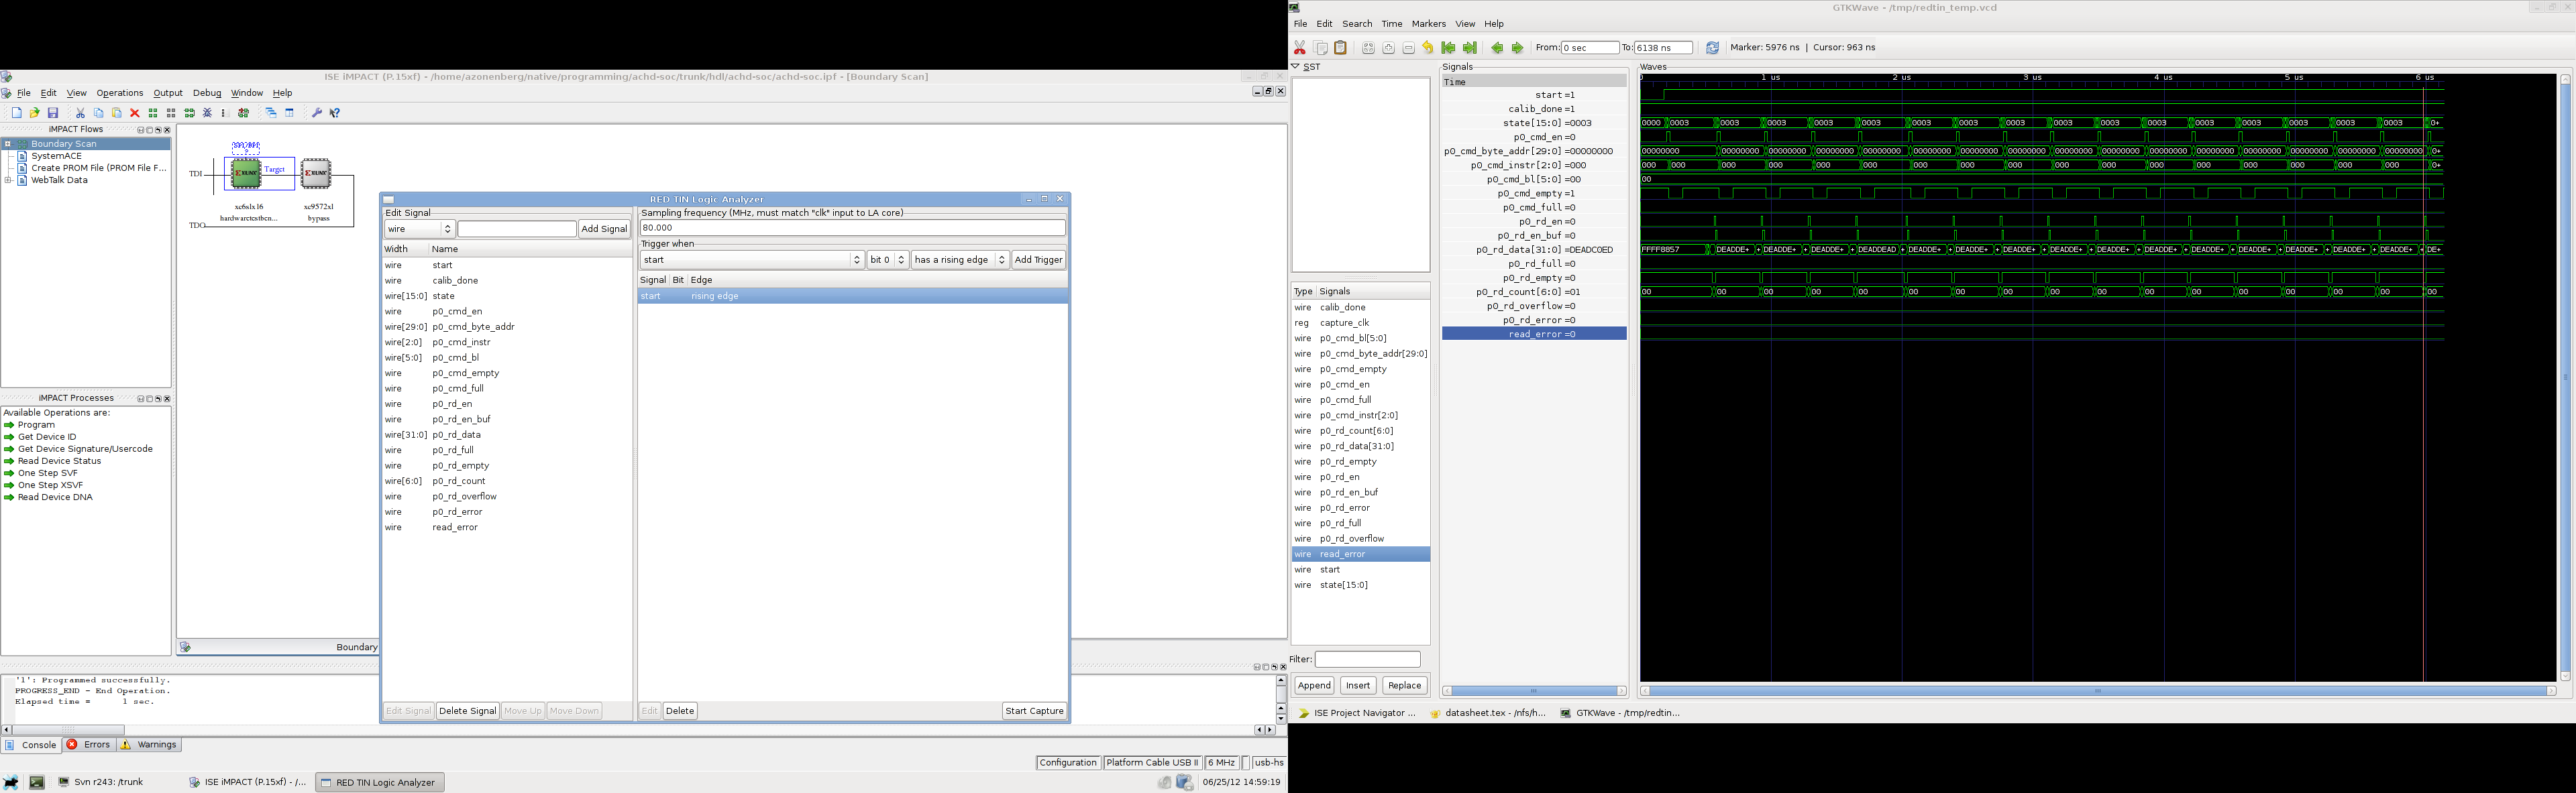Click the sampling frequency input field

pos(852,228)
